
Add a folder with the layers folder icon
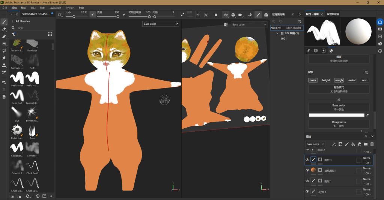[x=366, y=144]
